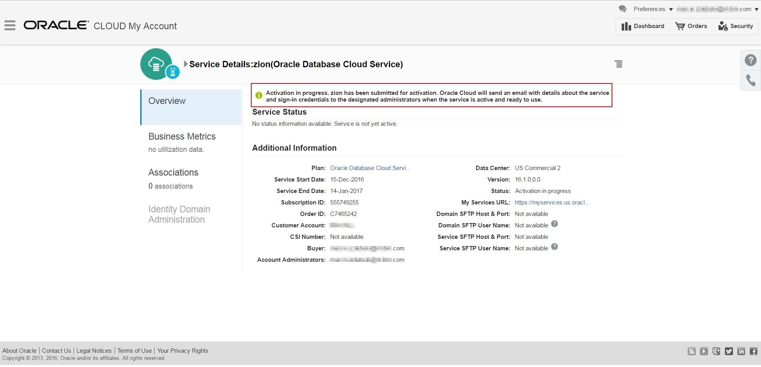Open the chat feedback icon

click(x=623, y=9)
